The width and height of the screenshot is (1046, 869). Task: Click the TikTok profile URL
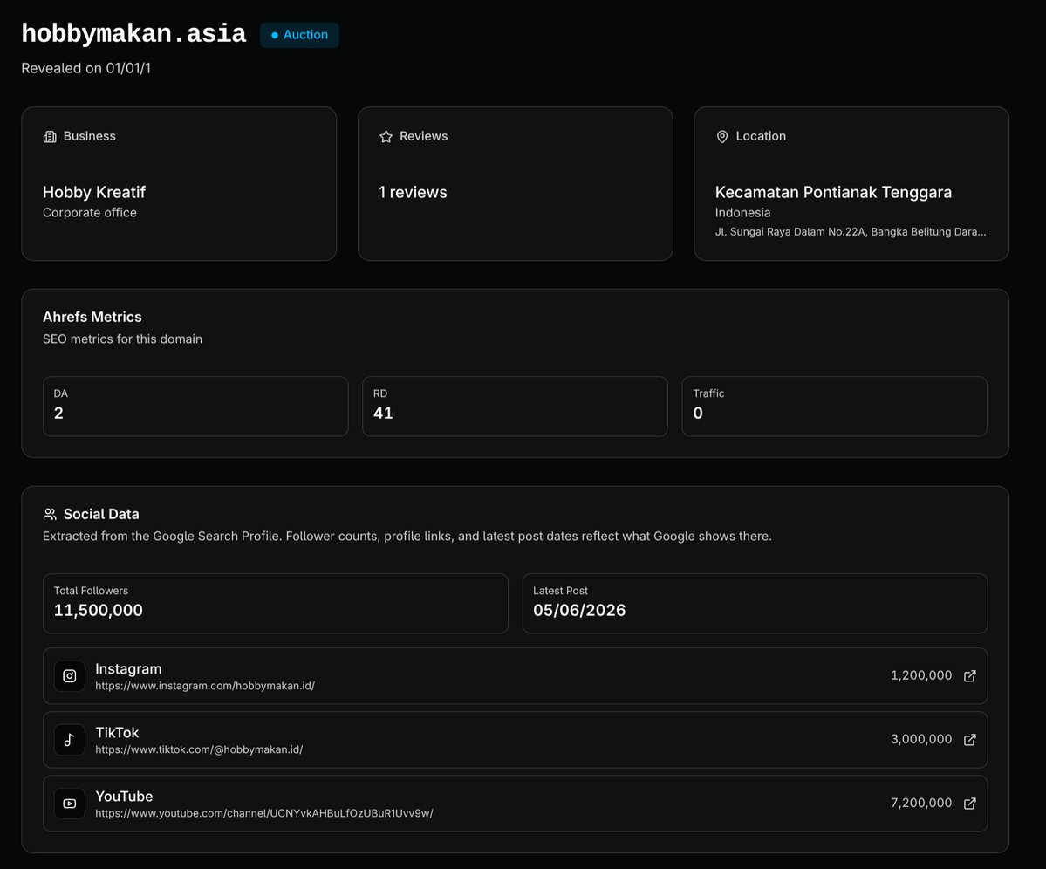(199, 749)
